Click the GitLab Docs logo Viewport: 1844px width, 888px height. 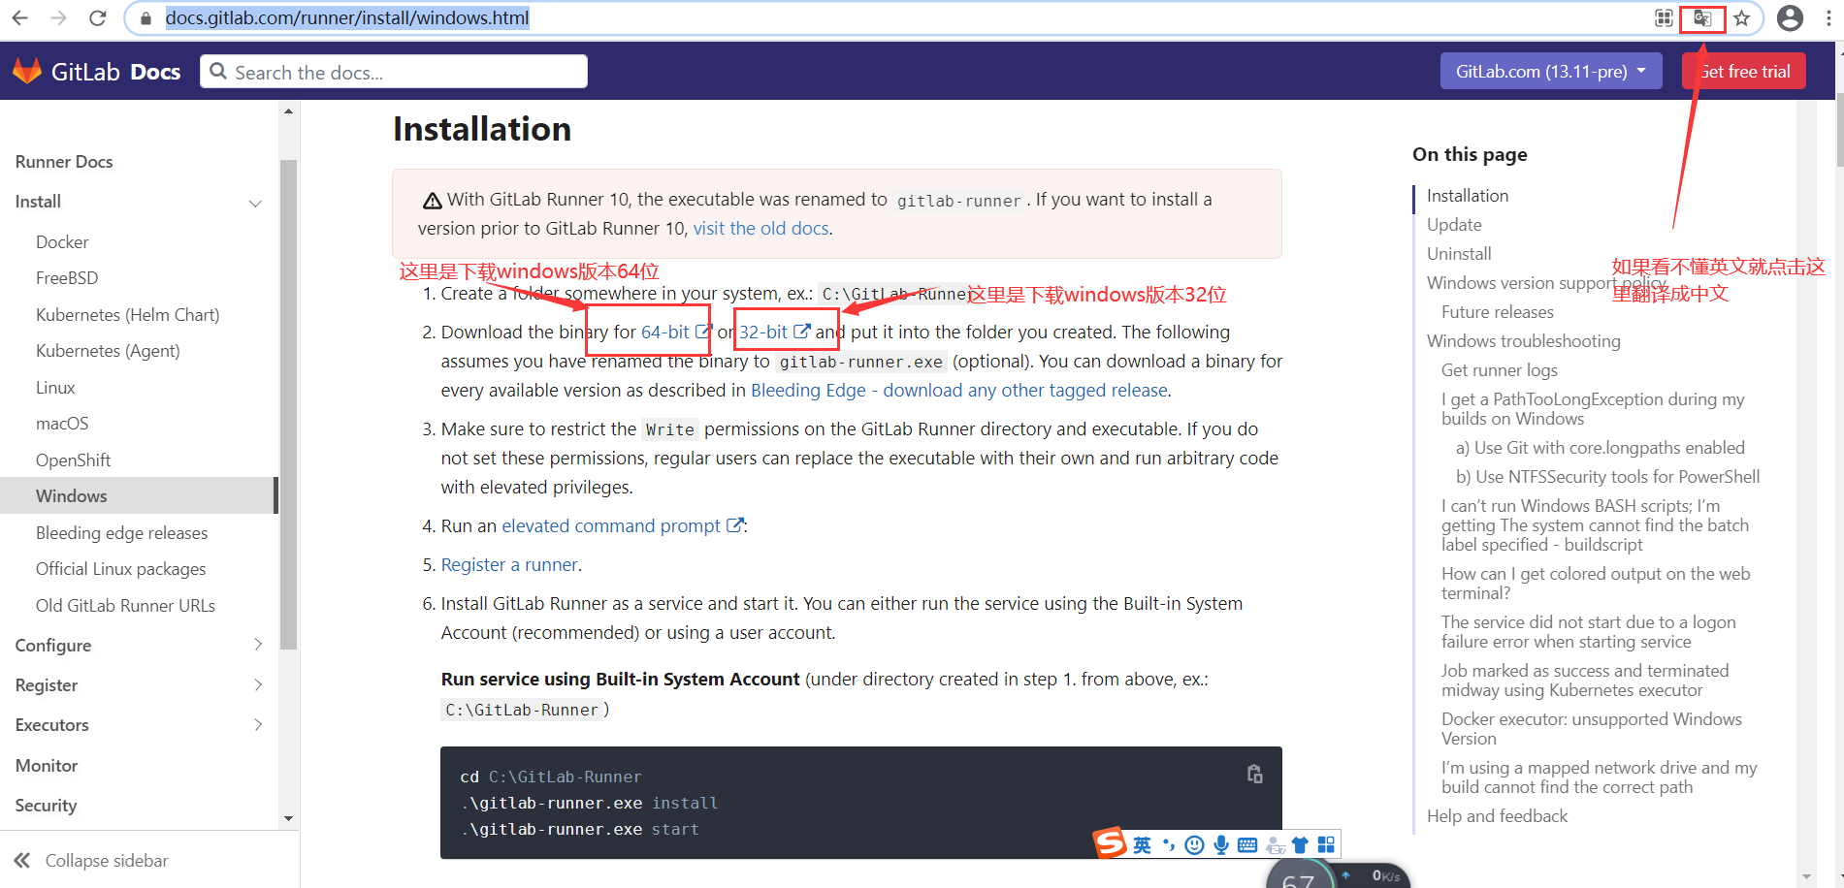coord(96,70)
